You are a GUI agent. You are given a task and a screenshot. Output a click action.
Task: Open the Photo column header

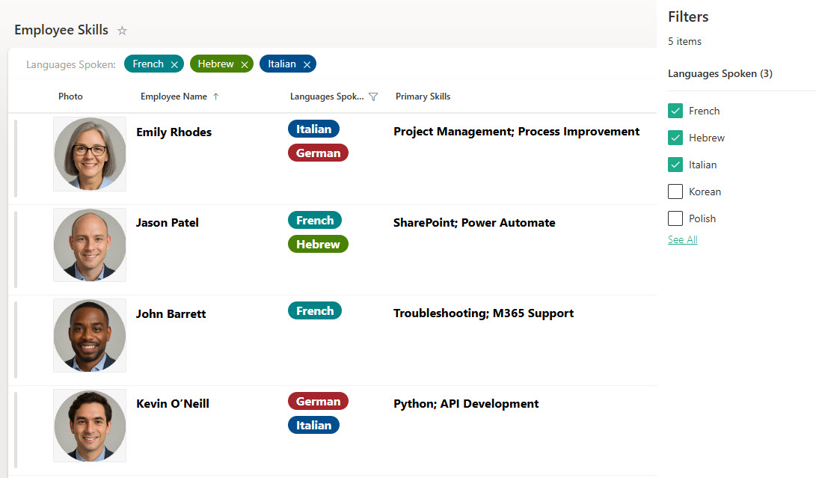(x=70, y=96)
